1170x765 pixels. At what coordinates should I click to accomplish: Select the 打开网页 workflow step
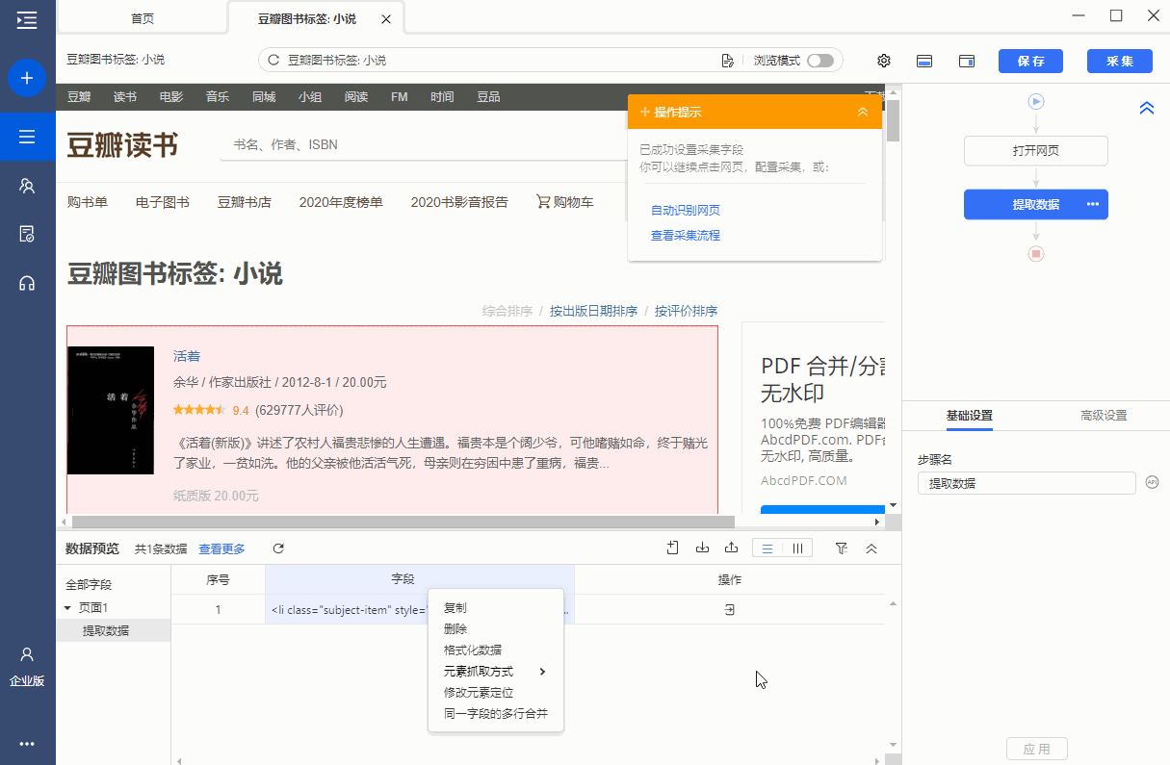click(1036, 151)
